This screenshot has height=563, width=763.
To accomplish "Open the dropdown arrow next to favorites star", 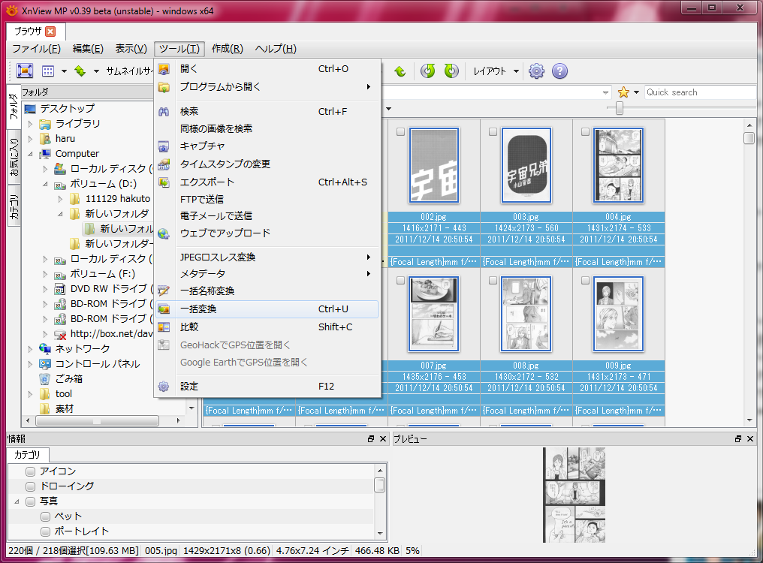I will click(x=636, y=92).
